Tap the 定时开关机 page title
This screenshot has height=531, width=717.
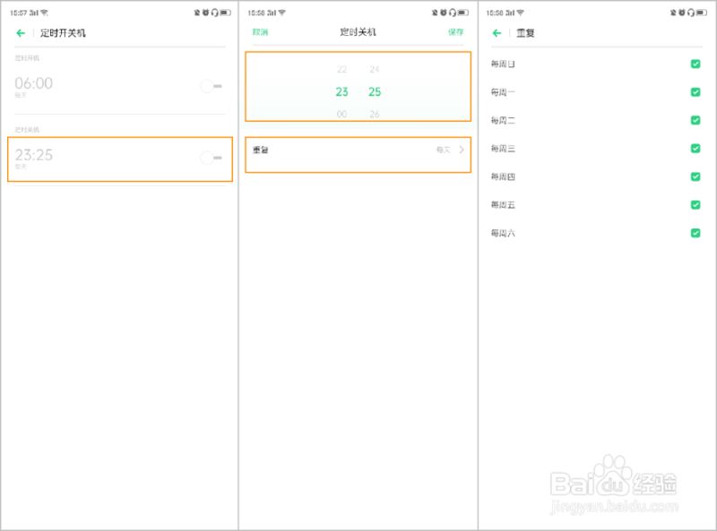click(63, 33)
